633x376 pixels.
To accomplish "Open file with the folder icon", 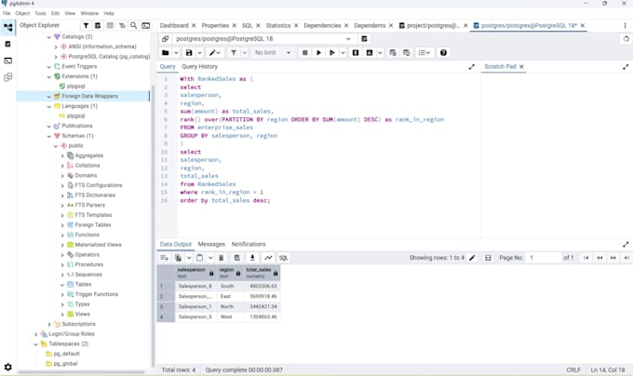I will click(165, 53).
